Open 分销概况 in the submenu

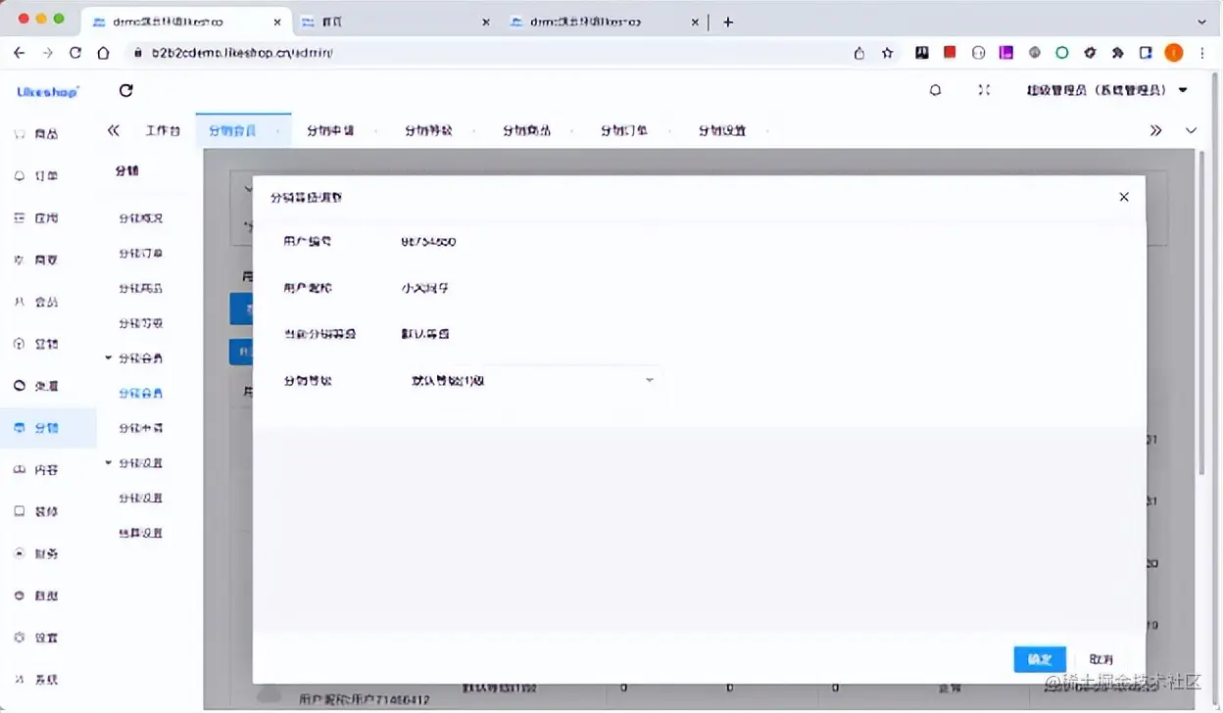point(140,218)
